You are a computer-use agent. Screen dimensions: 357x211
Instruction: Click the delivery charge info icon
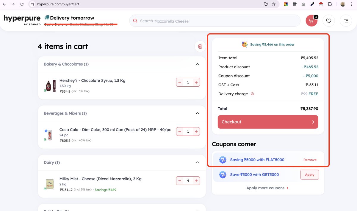[x=252, y=94]
